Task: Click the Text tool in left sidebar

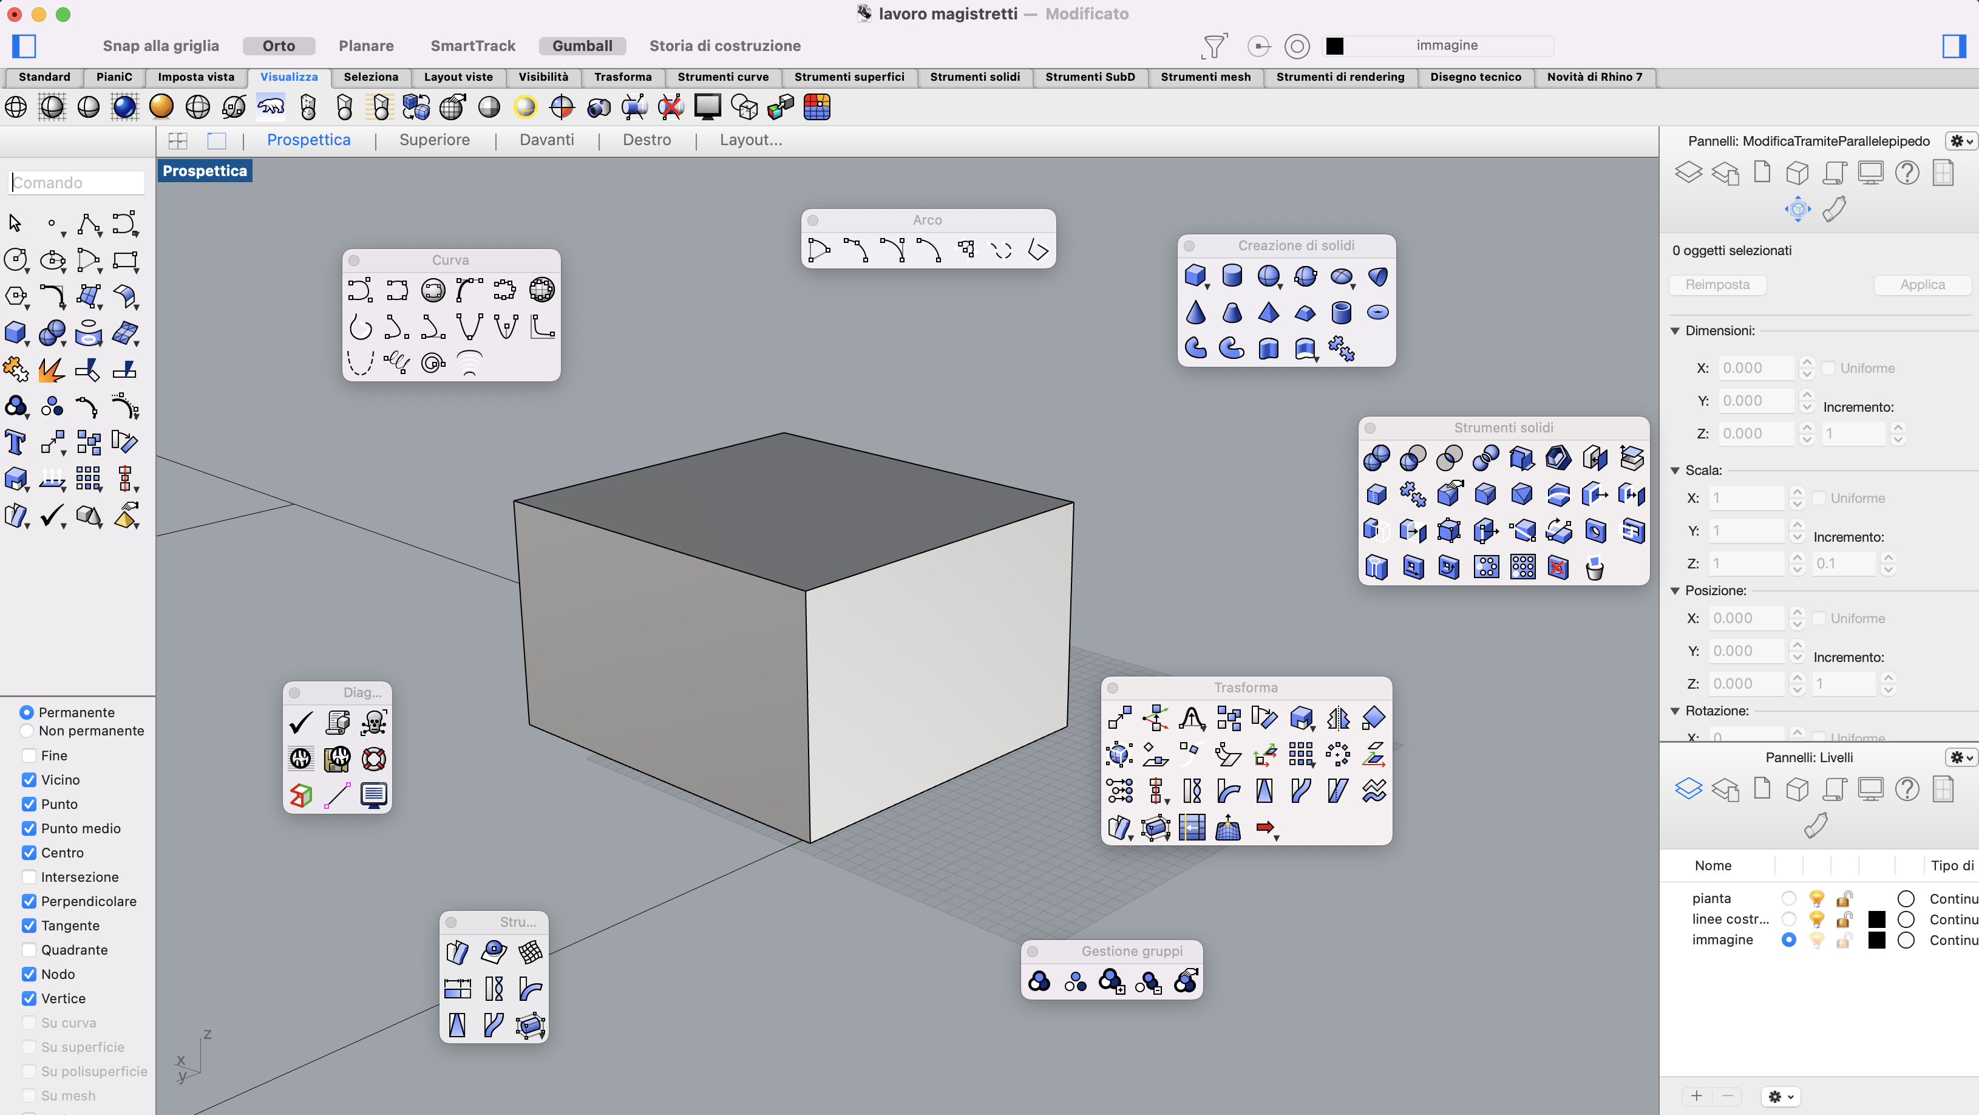Action: tap(15, 443)
